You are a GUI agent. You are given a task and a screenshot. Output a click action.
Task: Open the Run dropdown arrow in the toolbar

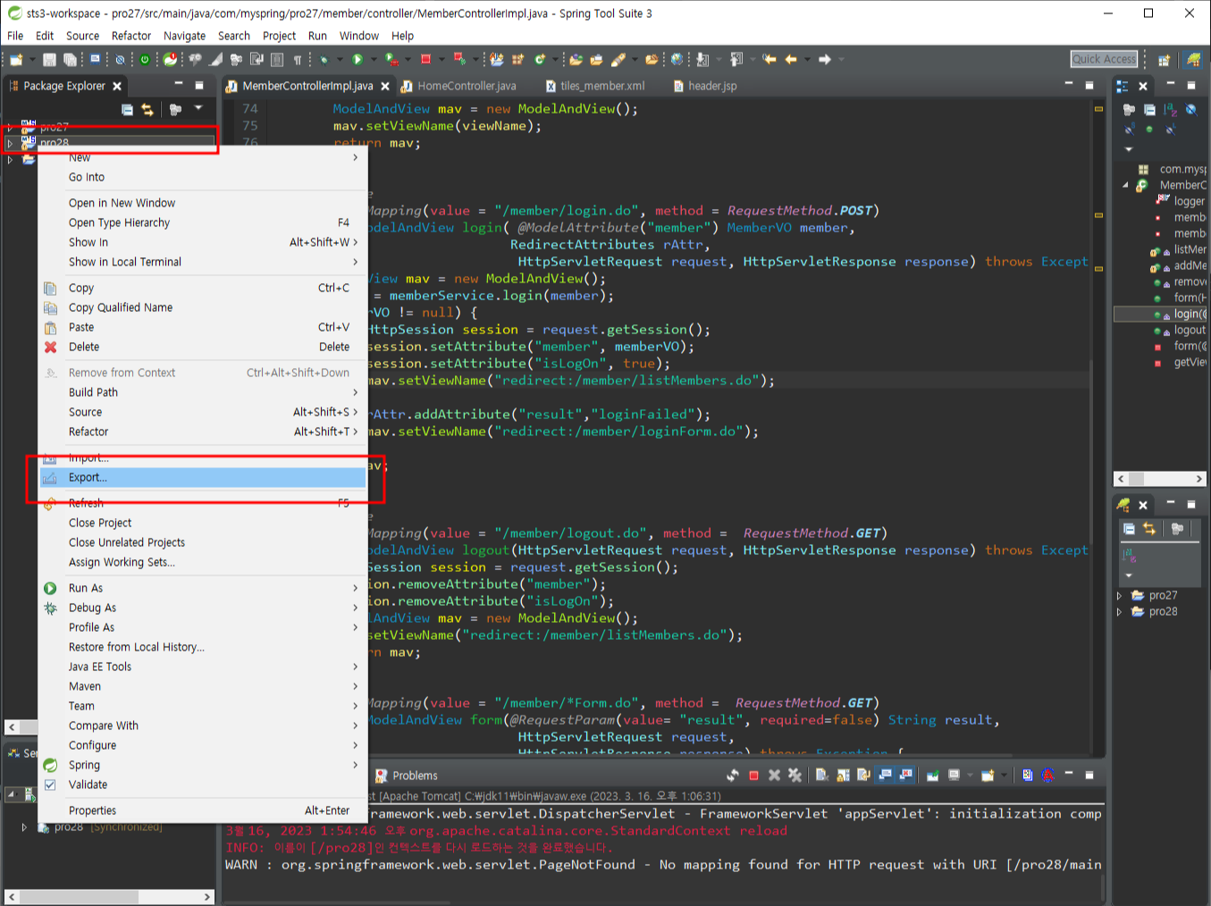[x=374, y=60]
